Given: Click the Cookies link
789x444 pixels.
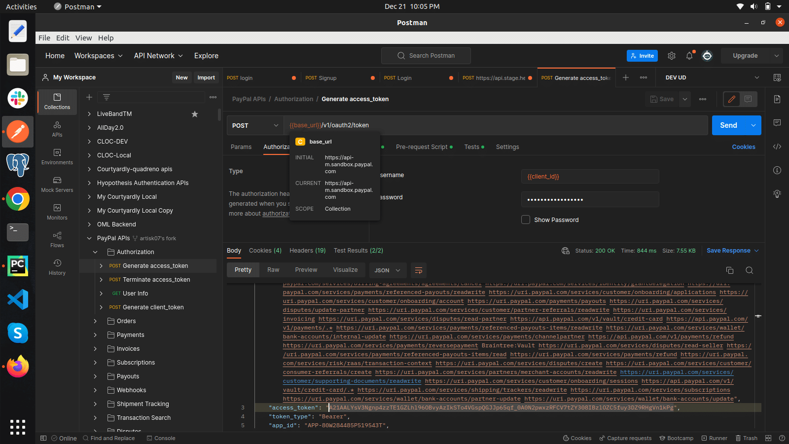Looking at the screenshot, I should (x=743, y=147).
